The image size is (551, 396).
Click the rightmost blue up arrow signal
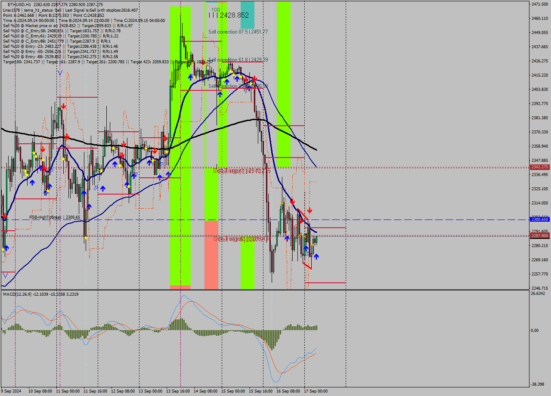coord(316,257)
